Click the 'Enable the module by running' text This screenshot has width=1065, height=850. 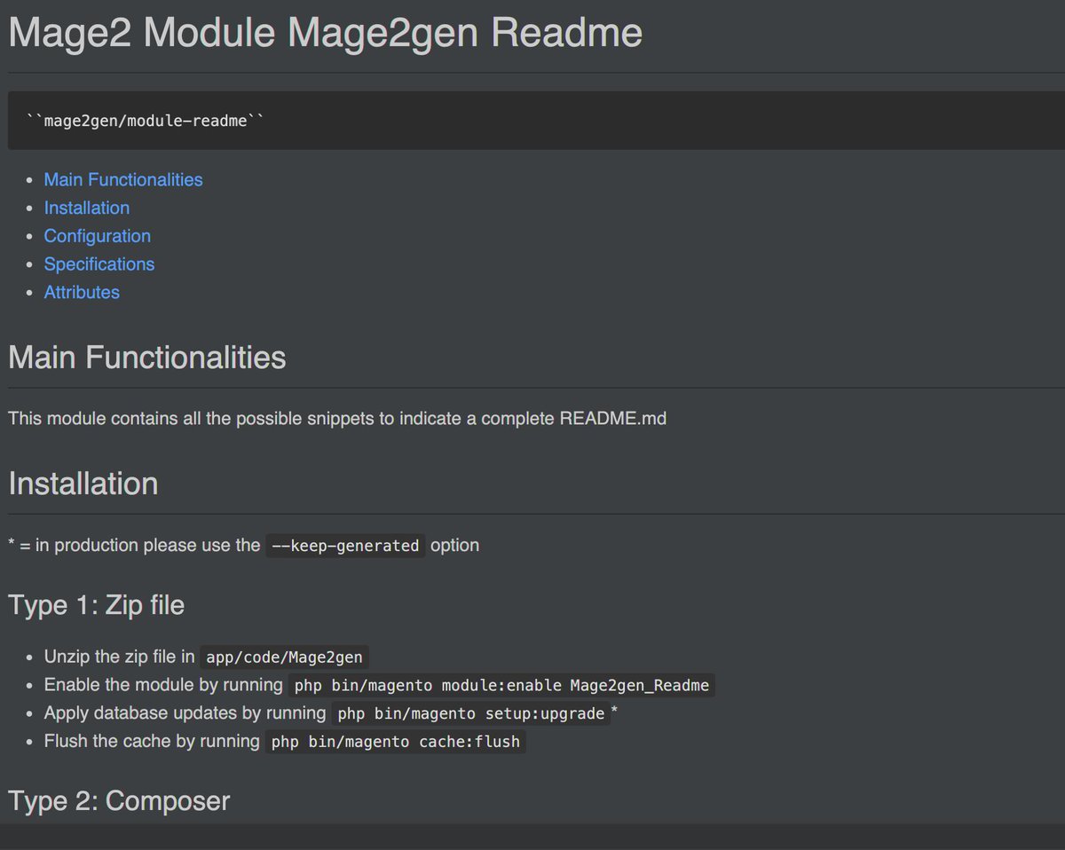click(x=163, y=686)
